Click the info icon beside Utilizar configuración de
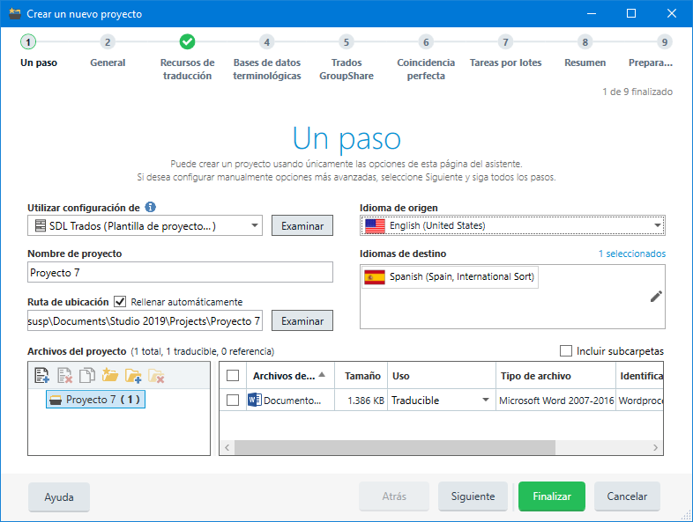 (150, 207)
